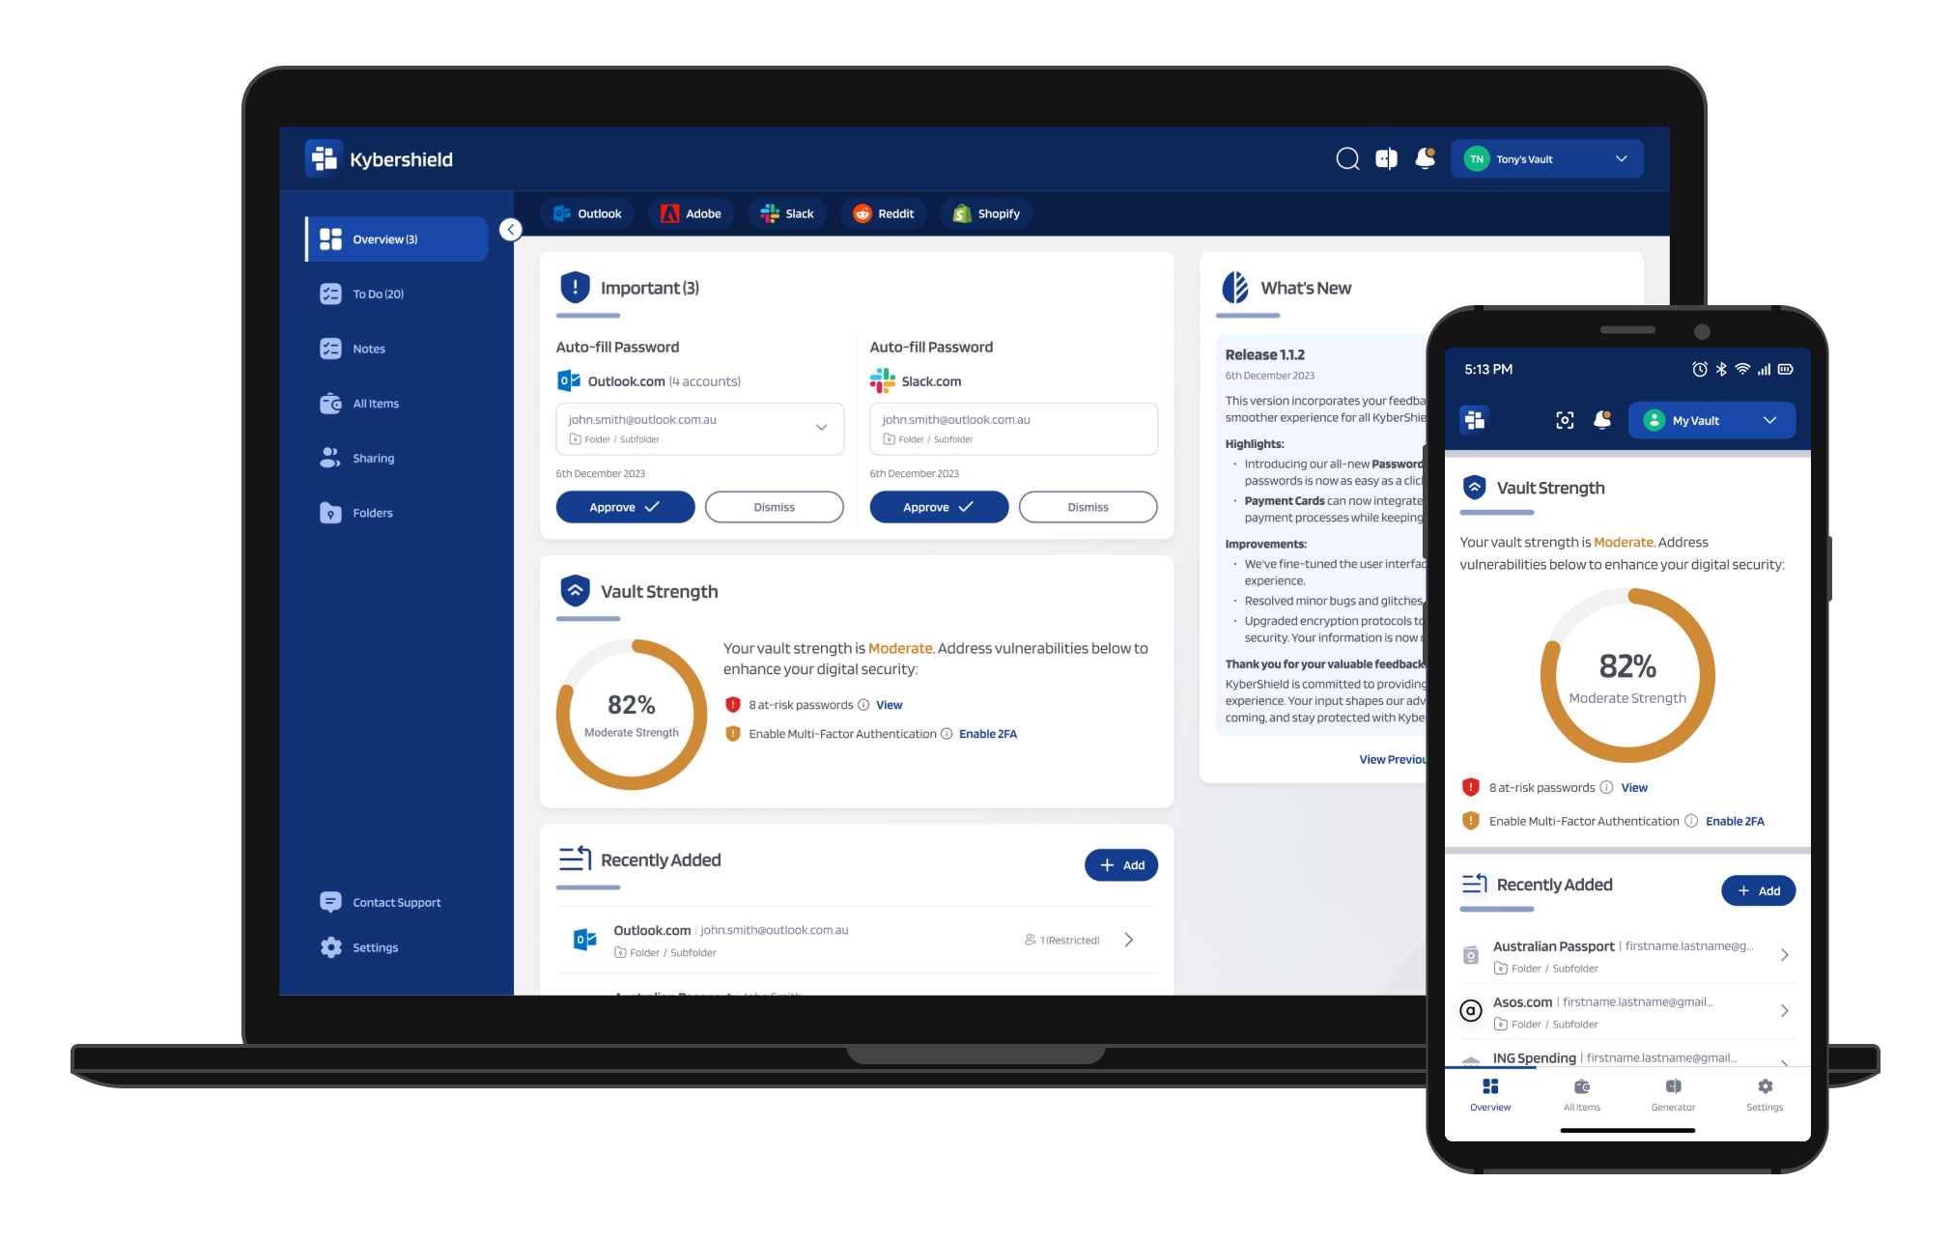Click the Dismiss button for Slack.com password

coord(1088,506)
